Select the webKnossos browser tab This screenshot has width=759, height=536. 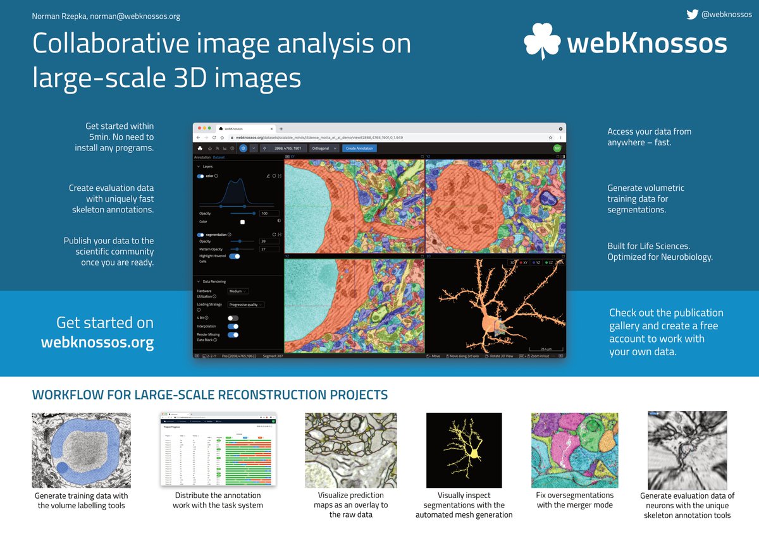pos(245,129)
